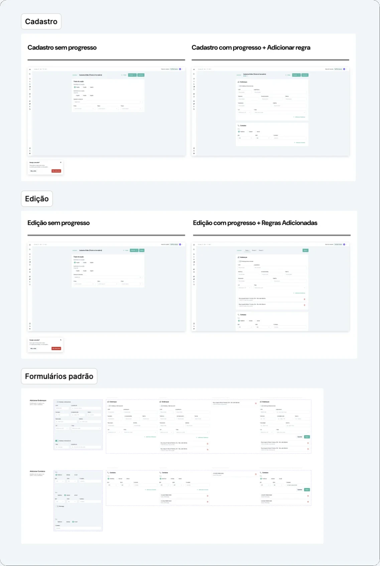Click green Salvar button atop Edição com progresso
The height and width of the screenshot is (566, 380).
[x=305, y=250]
